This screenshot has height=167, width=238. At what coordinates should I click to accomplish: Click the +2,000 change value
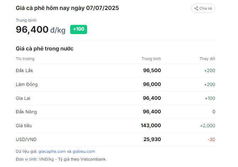(x=208, y=126)
